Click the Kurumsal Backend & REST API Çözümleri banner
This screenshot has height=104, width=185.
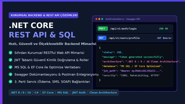[x=43, y=15]
